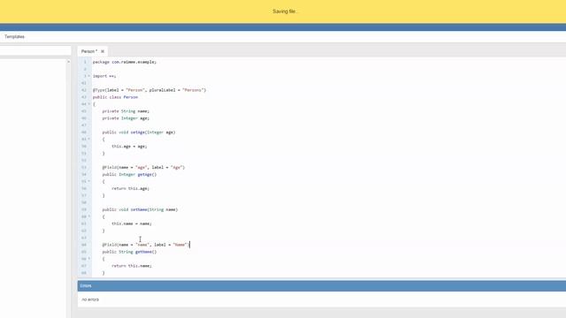
Task: Click the "public Integer getAge()" line
Action: (x=129, y=175)
